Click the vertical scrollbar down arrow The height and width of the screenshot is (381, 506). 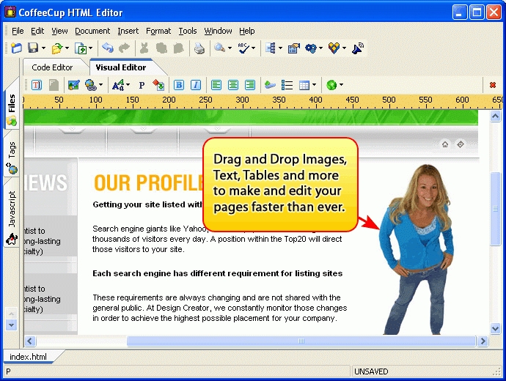coord(495,329)
